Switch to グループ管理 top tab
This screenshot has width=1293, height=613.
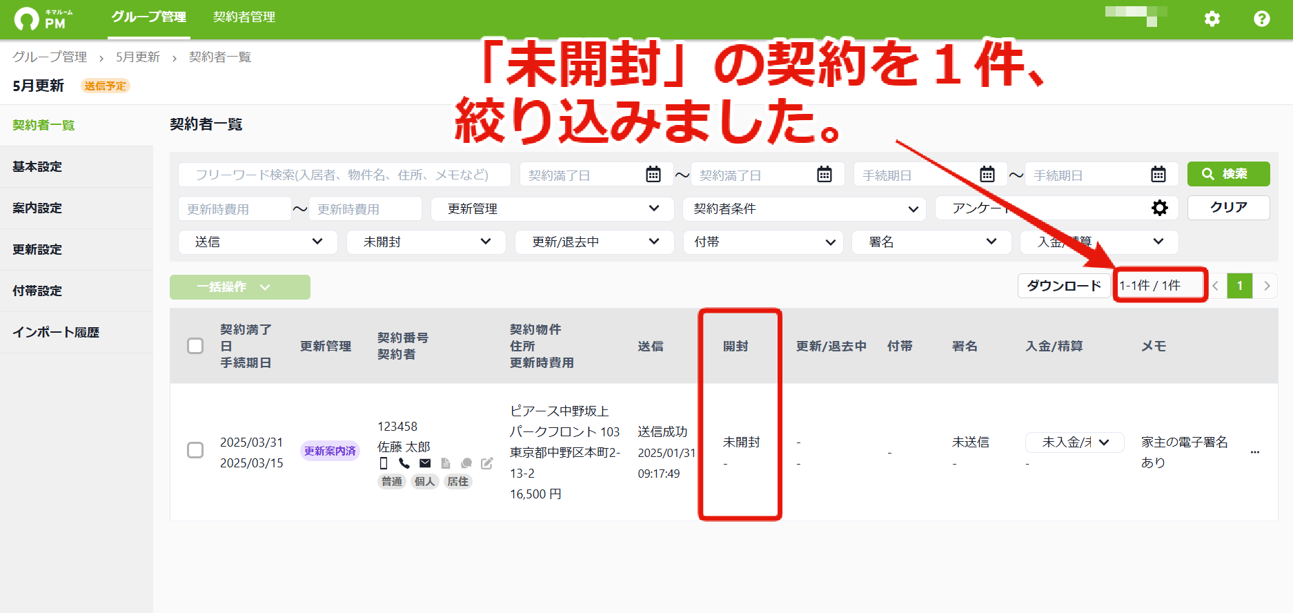[149, 17]
